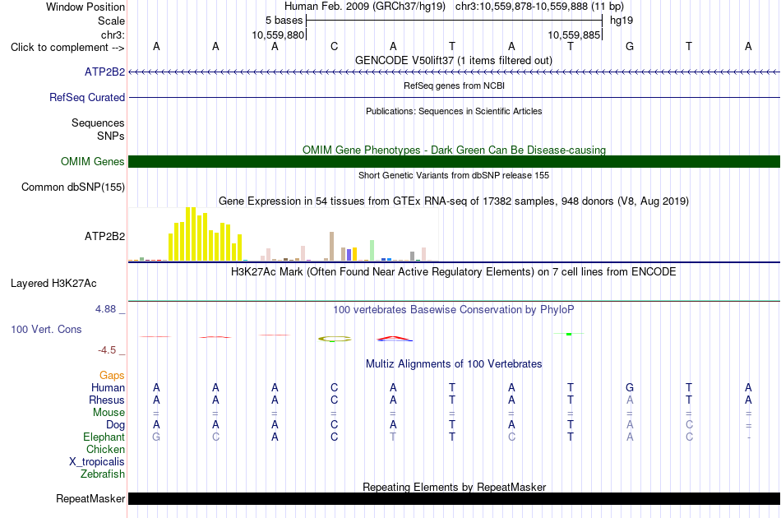This screenshot has height=518, width=781.
Task: Click "Publications: Sequences in Scientific Articles" title
Action: click(454, 111)
